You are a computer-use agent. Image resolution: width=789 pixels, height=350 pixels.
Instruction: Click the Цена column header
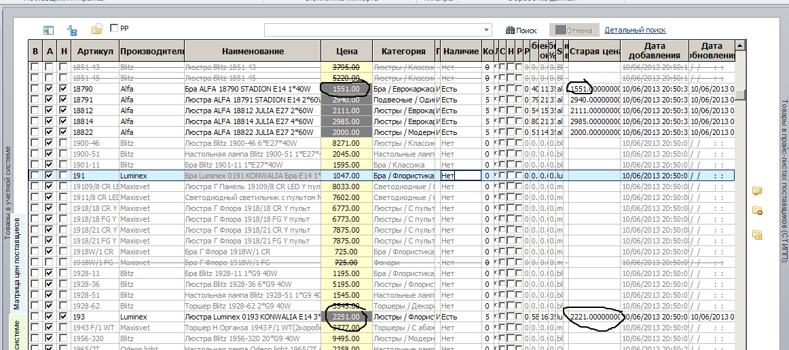pyautogui.click(x=347, y=51)
